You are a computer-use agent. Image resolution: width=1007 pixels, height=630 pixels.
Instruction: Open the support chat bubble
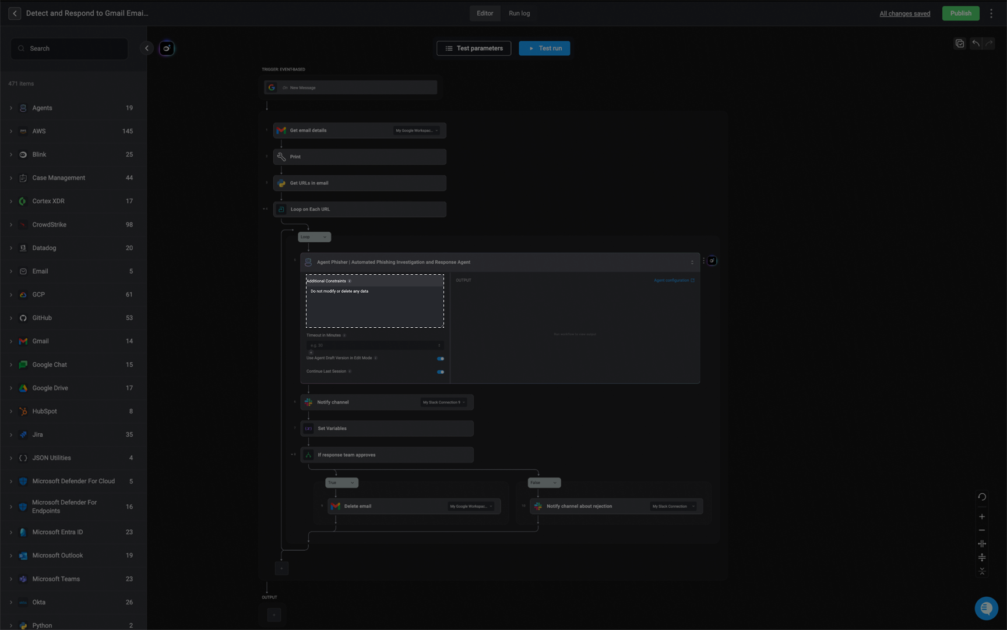(x=986, y=608)
